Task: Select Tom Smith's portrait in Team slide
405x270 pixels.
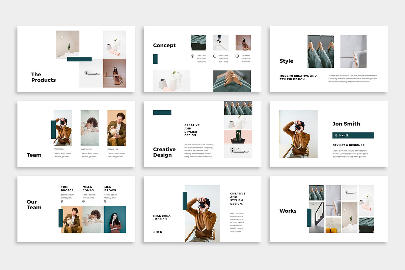Action: [63, 128]
